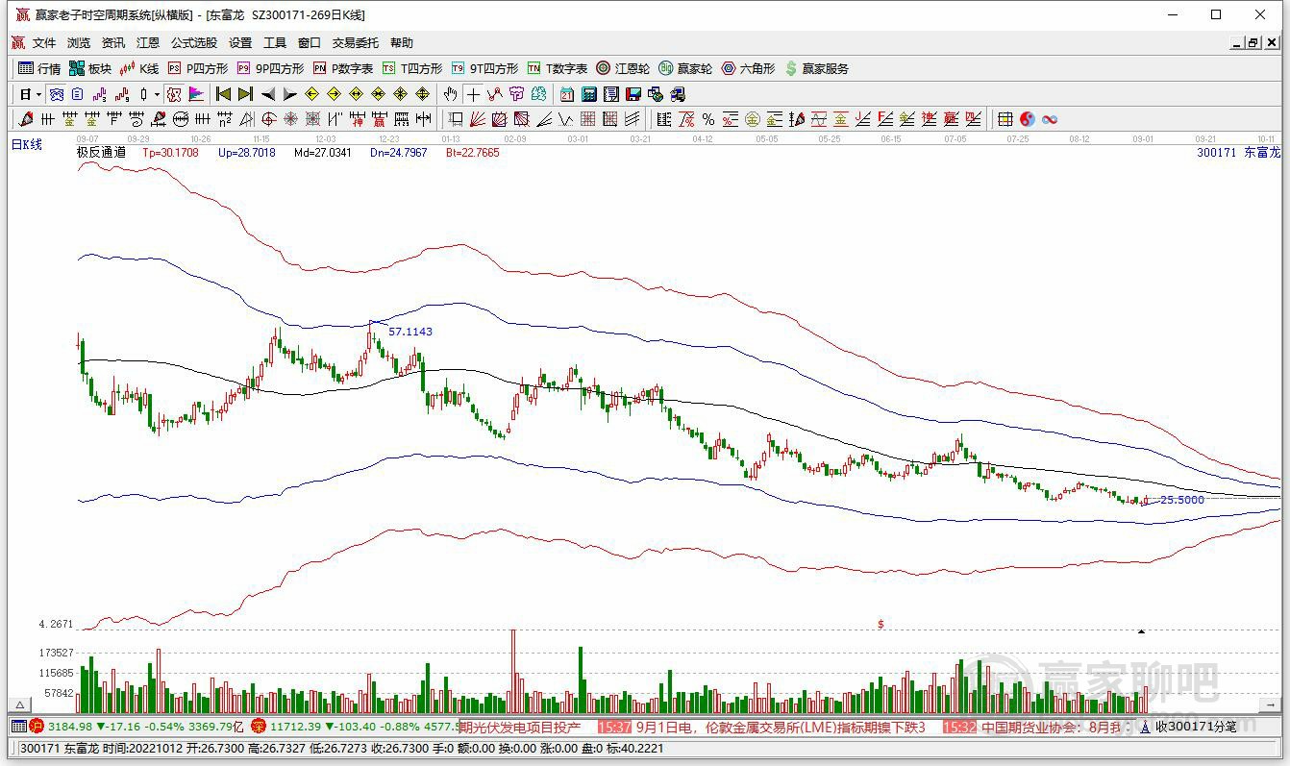This screenshot has width=1290, height=766.
Task: Click the red and blue yin-yang icon
Action: tap(1028, 119)
